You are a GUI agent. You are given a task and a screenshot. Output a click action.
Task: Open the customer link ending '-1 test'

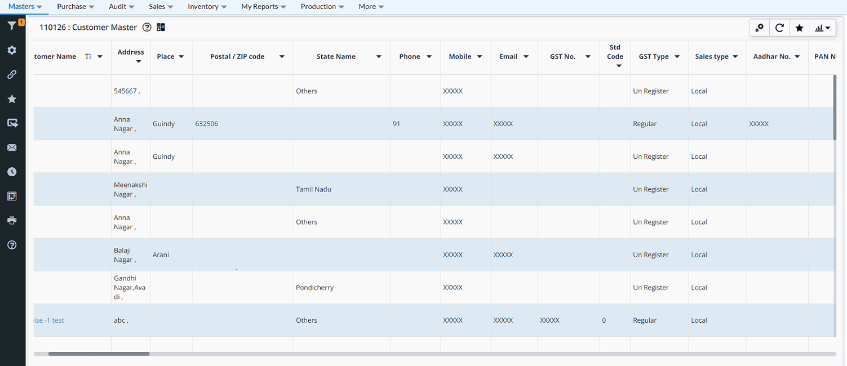pos(49,320)
